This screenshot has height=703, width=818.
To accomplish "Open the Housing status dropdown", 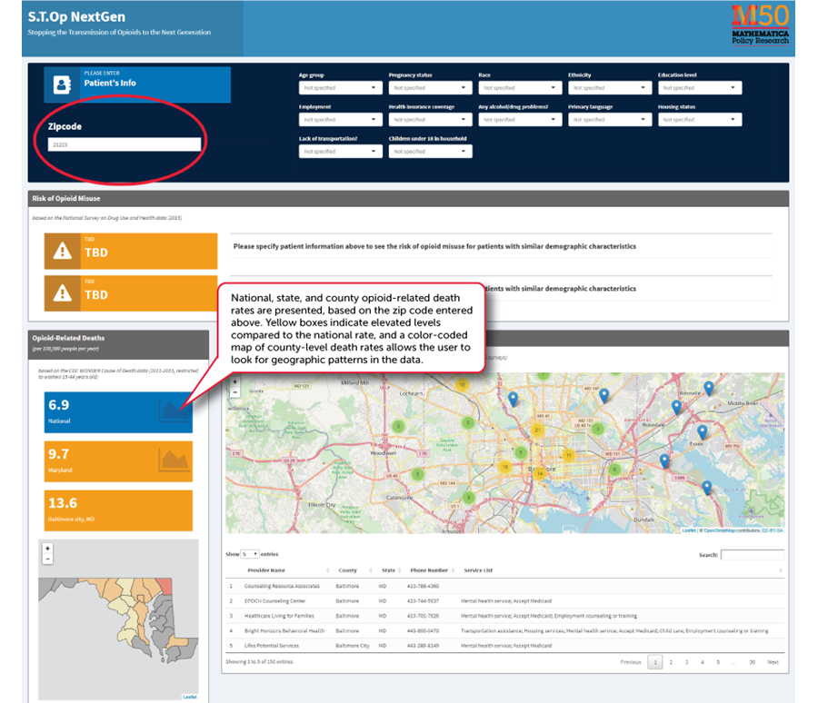I will [700, 120].
